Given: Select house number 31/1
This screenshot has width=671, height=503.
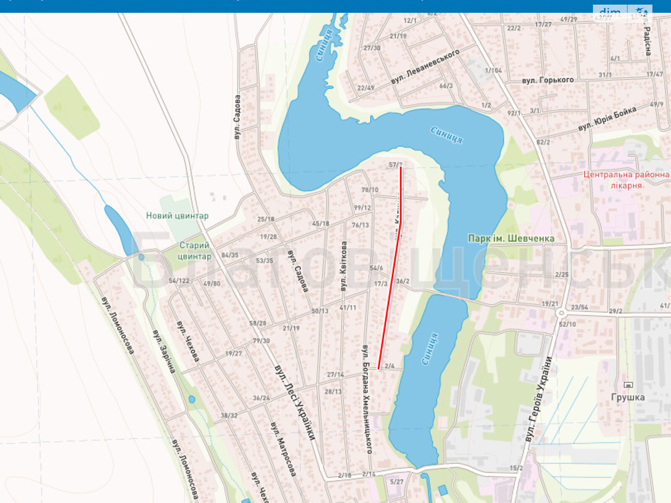Looking at the screenshot, I should 605,75.
